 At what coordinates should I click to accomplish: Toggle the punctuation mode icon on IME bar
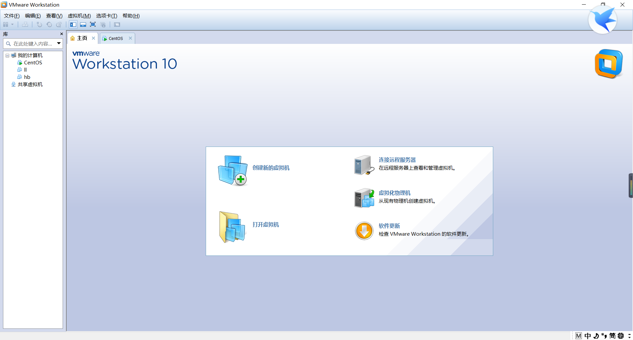604,336
